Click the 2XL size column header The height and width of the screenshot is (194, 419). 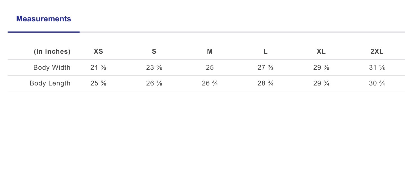click(x=377, y=52)
